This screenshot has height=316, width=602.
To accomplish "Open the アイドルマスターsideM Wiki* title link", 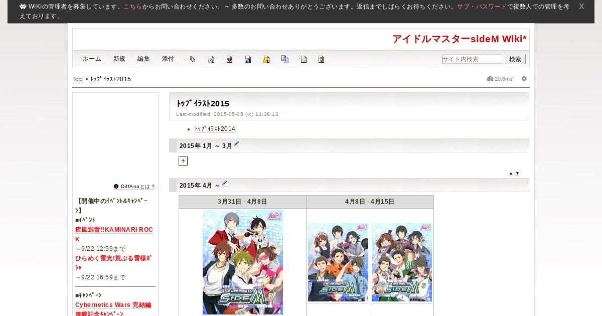I will [x=459, y=39].
